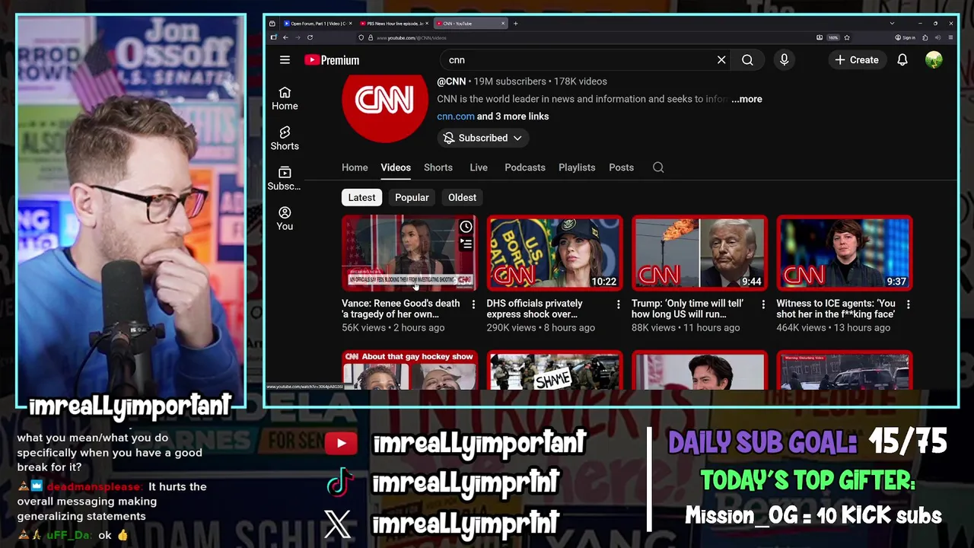
Task: Open the Witness to ICE title link
Action: coord(836,308)
